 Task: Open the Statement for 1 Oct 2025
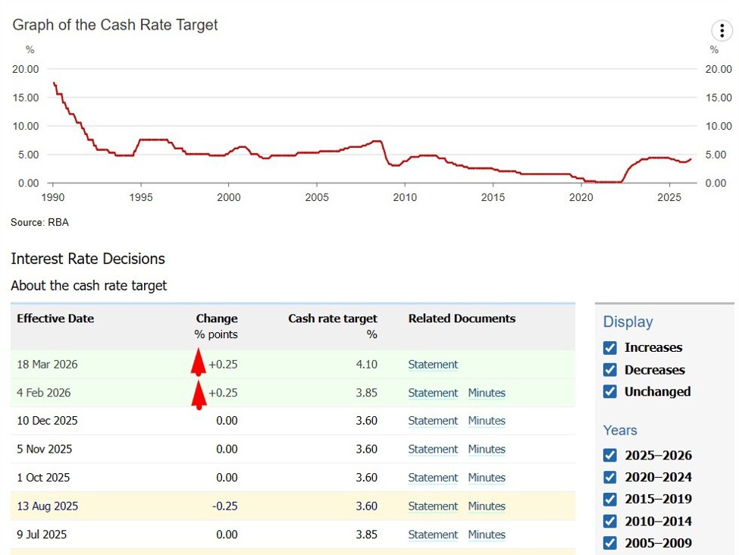[x=433, y=478]
